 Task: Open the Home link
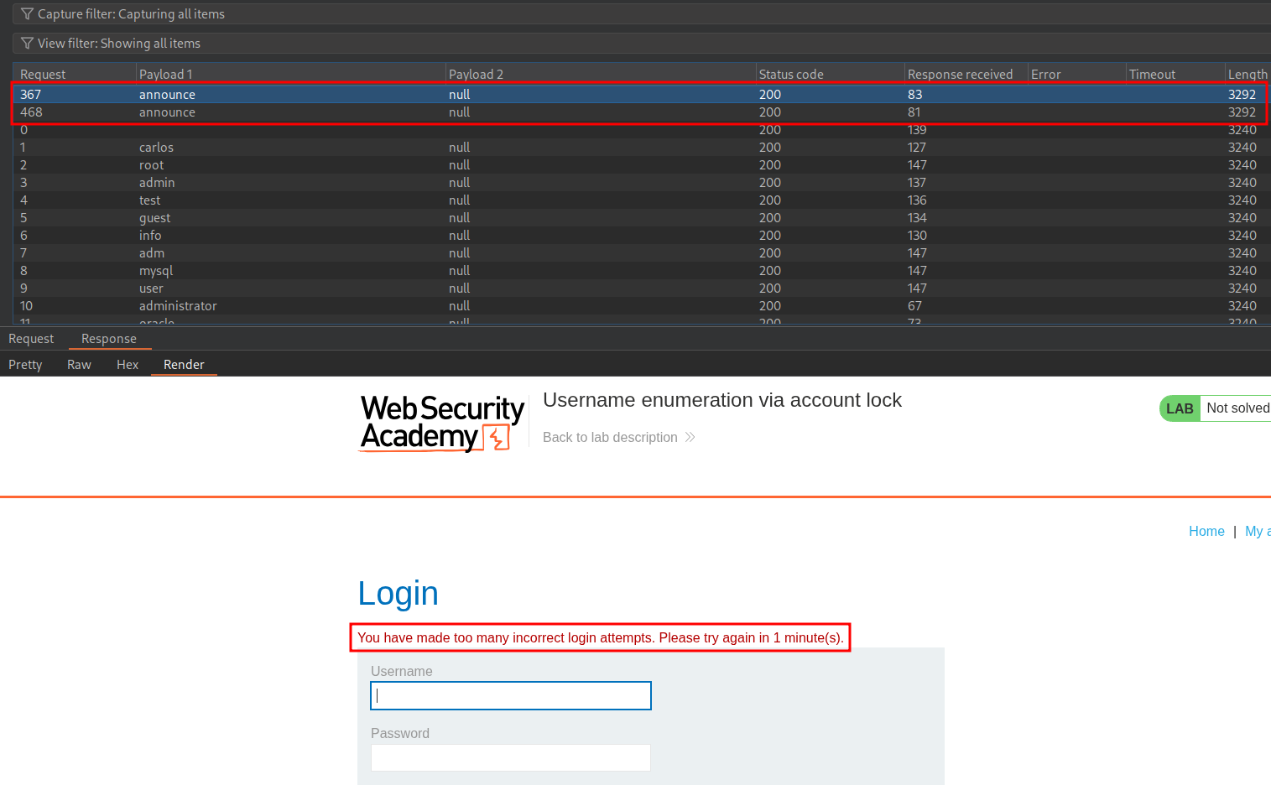(x=1206, y=531)
